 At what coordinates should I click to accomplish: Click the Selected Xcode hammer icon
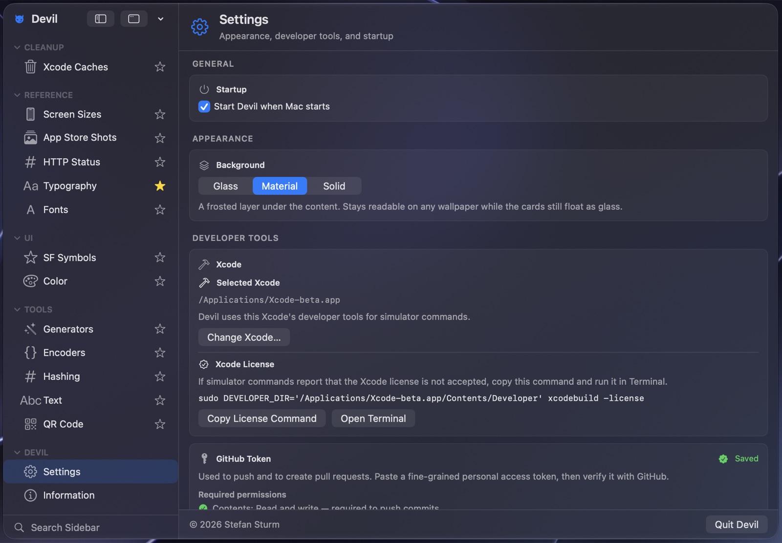[x=204, y=283]
